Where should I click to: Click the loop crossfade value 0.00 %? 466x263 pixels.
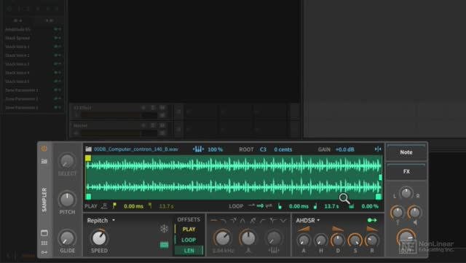[x=370, y=206]
